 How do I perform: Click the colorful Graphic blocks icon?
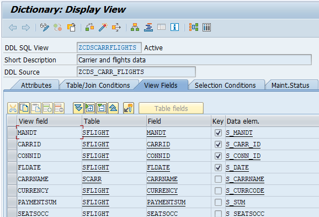pos(194,27)
